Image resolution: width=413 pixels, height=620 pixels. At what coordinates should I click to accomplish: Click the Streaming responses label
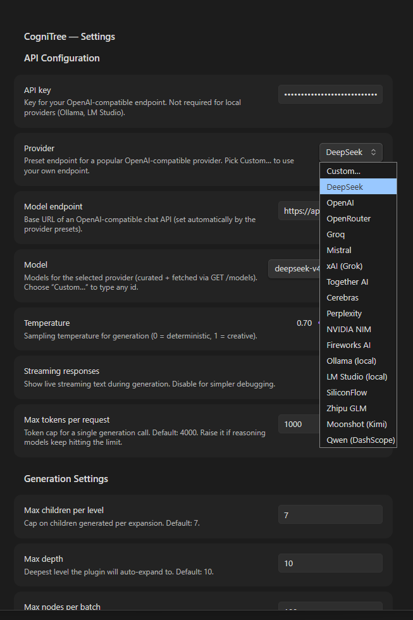[61, 371]
